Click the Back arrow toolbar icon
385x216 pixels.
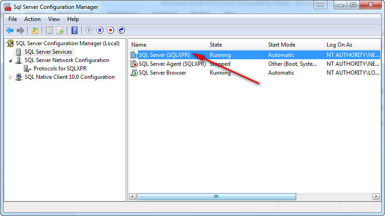10,30
